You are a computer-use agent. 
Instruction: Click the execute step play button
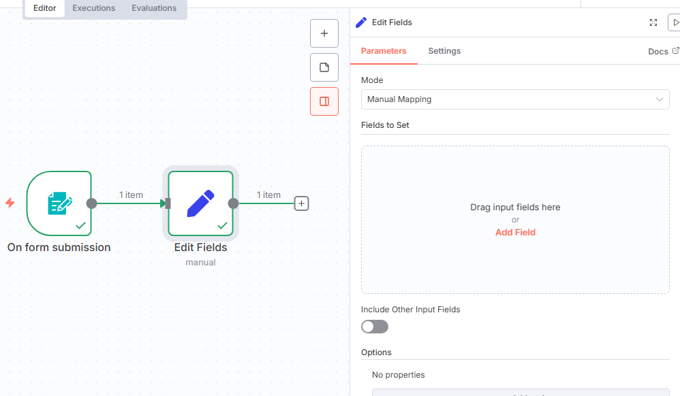(x=675, y=22)
